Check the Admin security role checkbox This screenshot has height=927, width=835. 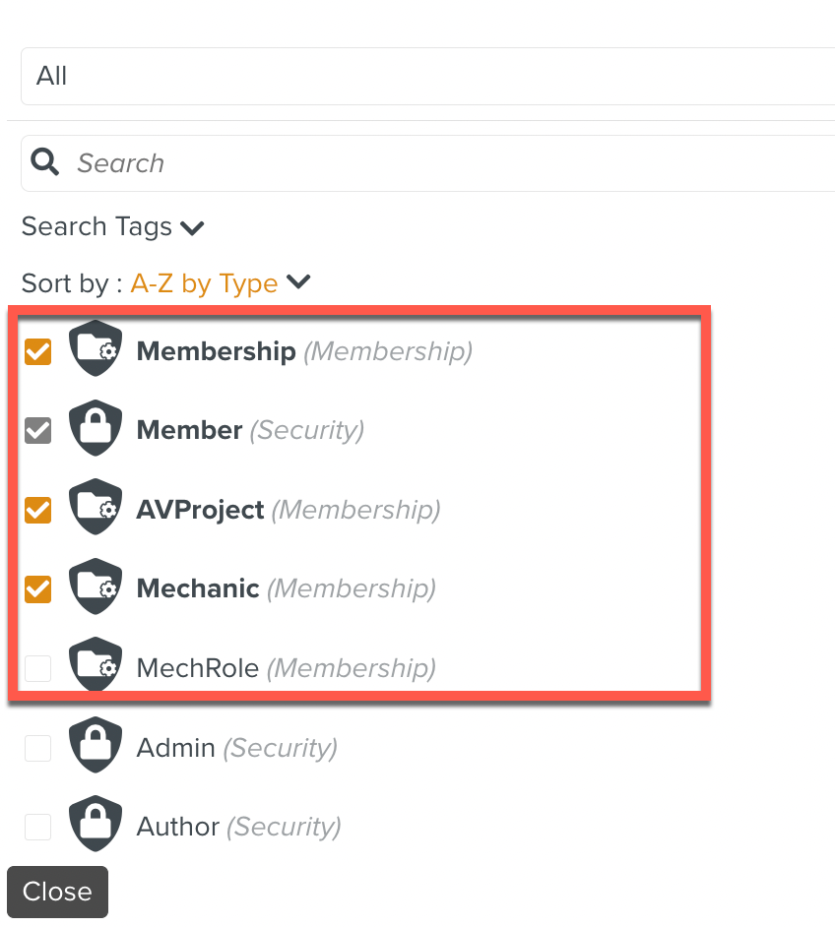[x=38, y=748]
